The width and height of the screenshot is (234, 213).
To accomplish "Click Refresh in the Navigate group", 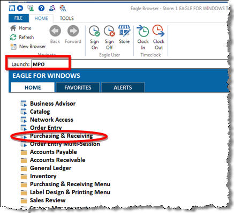I will [22, 37].
